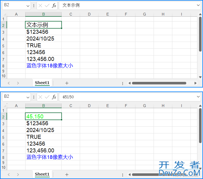Select blue text cell 蓝色字体18像素大小 in bottom spreadsheet

(x=43, y=157)
